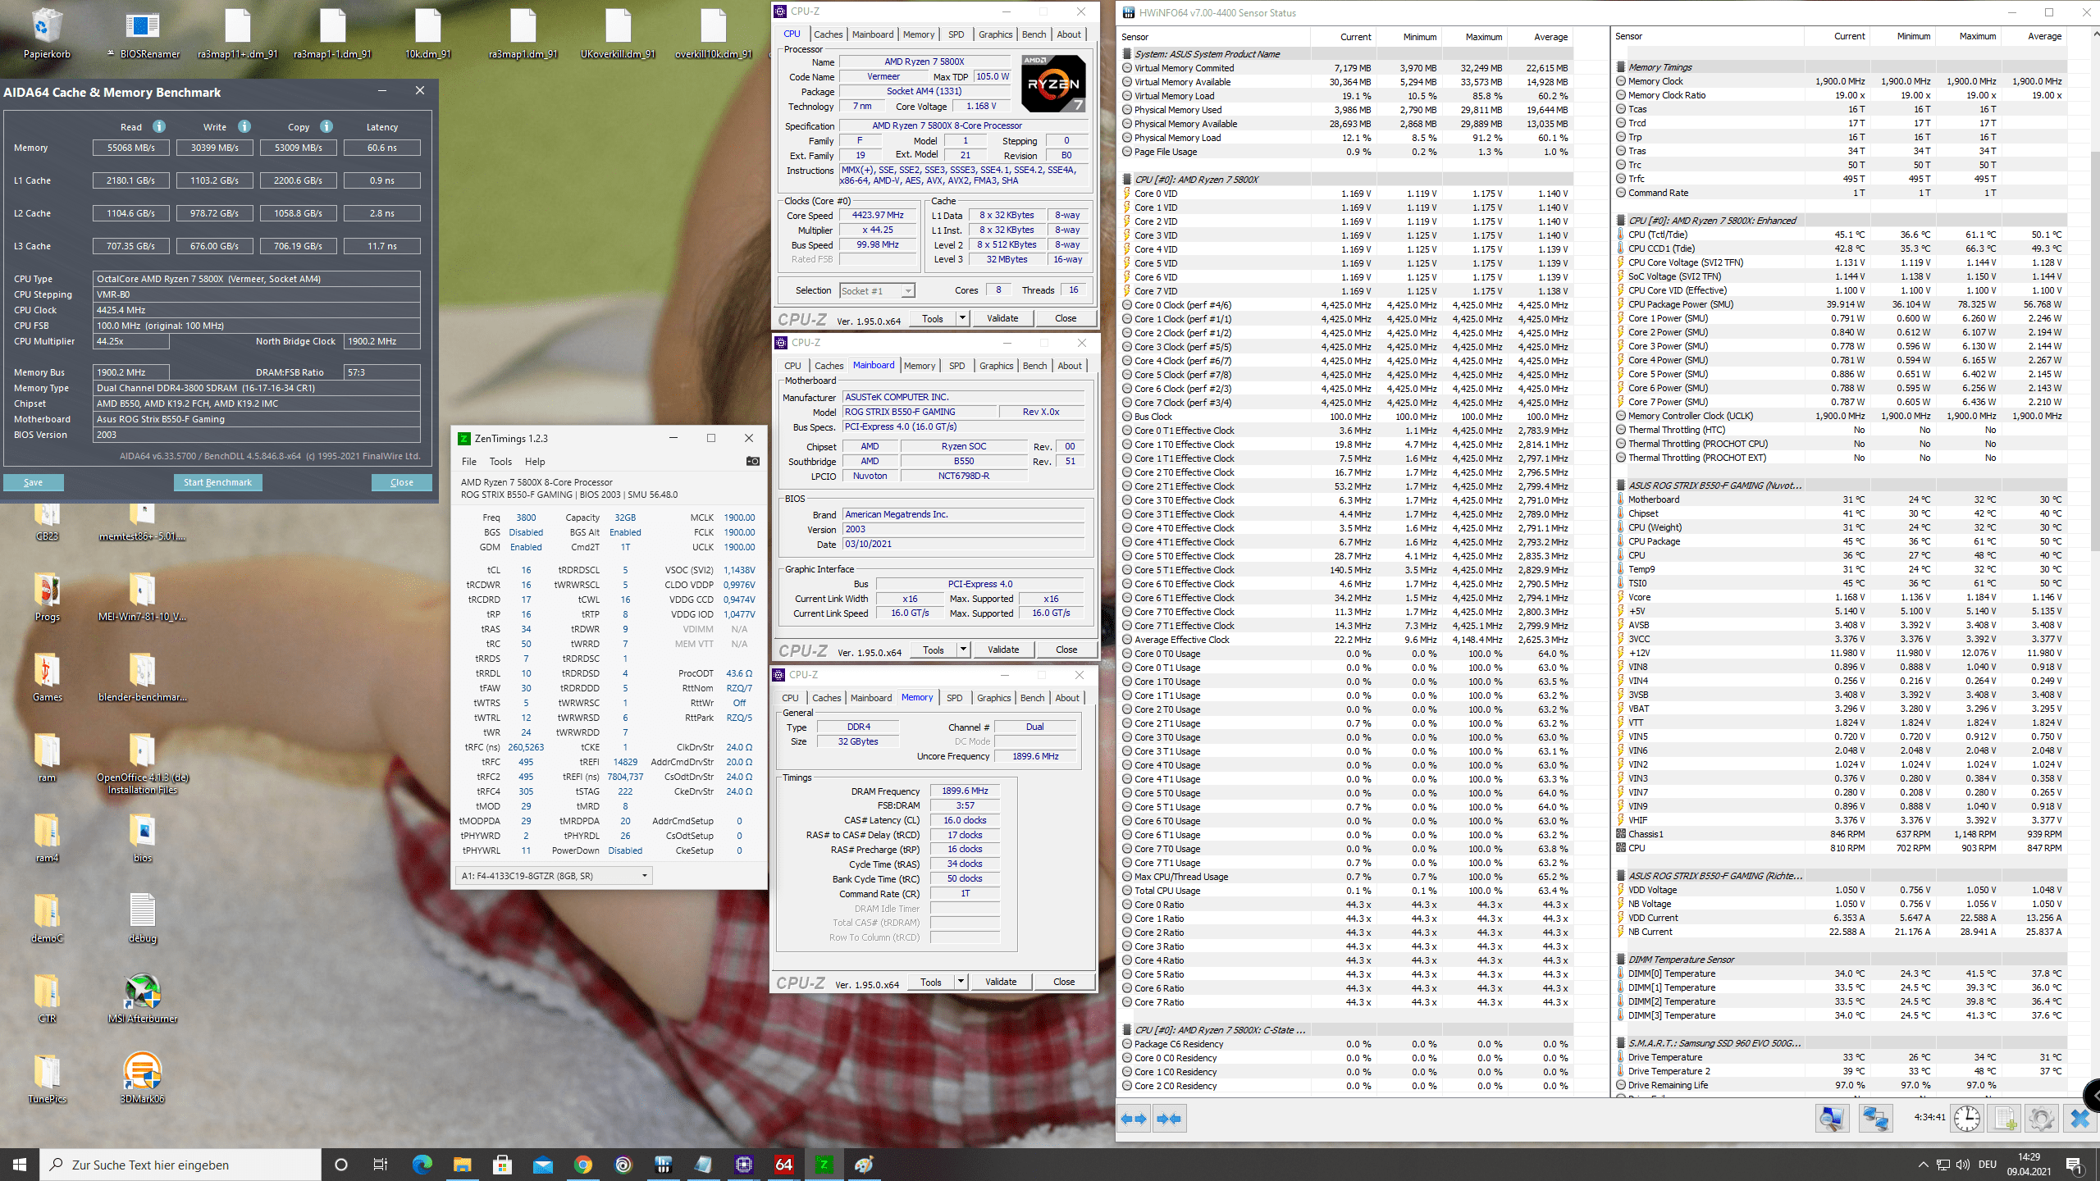Click HWiNFO network monitors icon

tap(1875, 1118)
